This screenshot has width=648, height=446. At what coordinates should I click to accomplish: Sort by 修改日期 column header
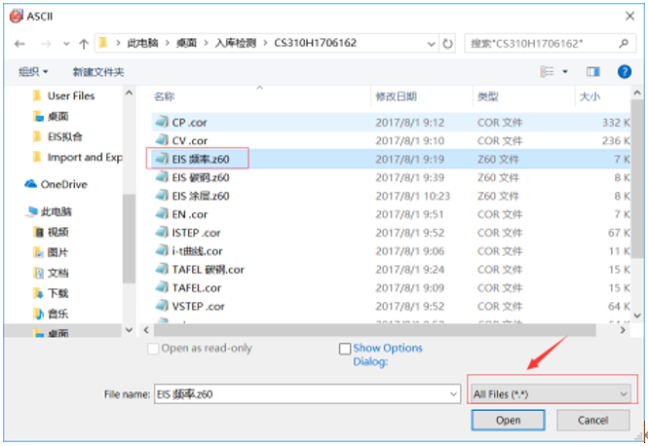[396, 96]
